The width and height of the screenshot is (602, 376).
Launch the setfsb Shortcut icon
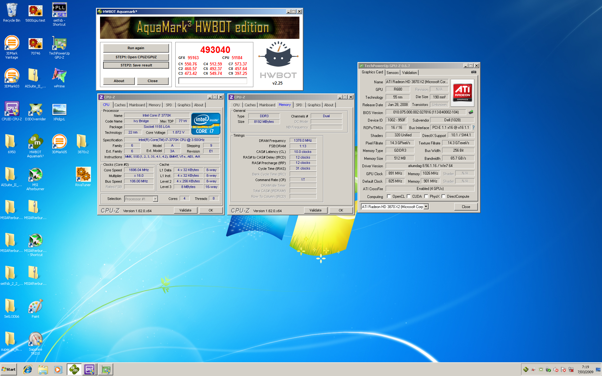point(59,14)
